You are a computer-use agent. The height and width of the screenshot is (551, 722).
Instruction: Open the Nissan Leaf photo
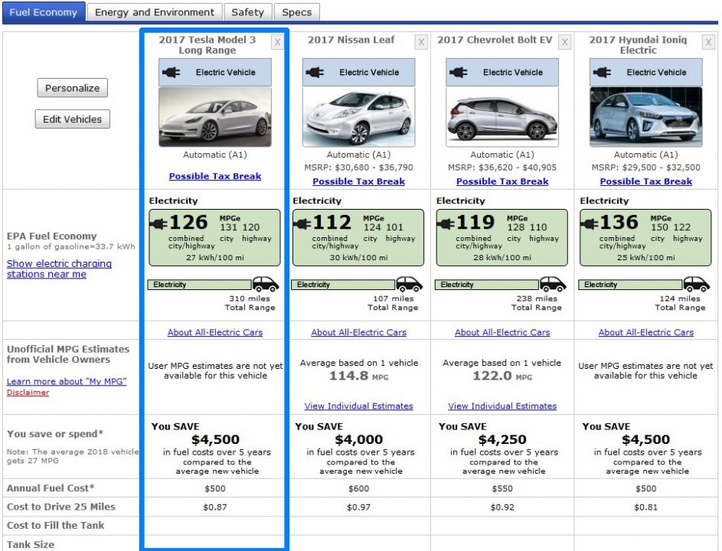[x=358, y=117]
